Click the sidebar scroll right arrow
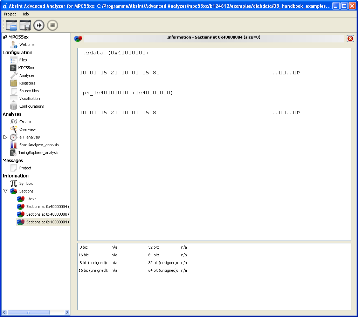Viewport: 358px width, 317px height. coord(67,312)
